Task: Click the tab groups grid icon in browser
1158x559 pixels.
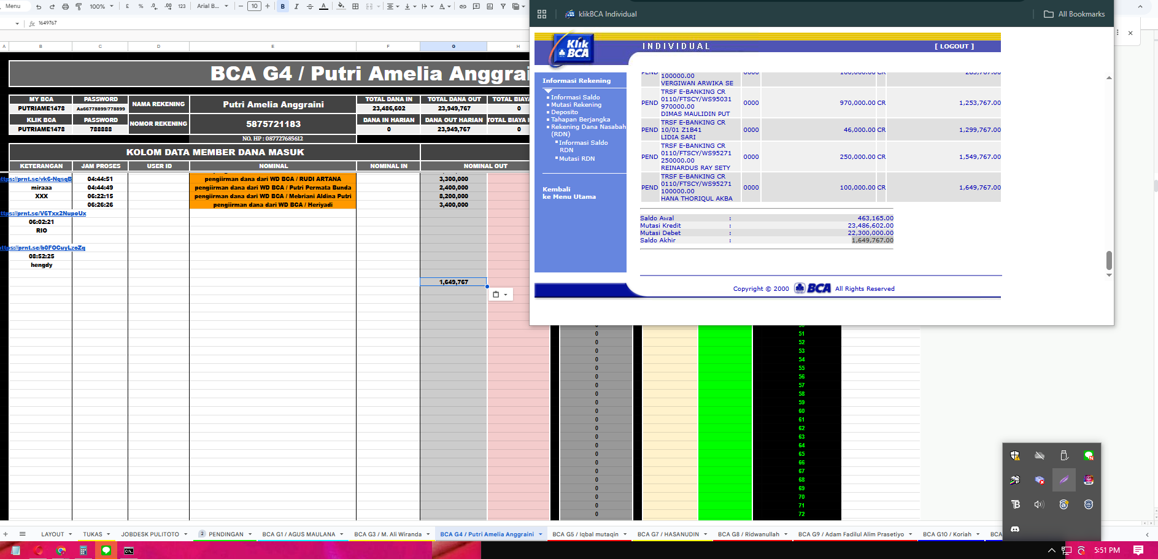Action: (542, 13)
